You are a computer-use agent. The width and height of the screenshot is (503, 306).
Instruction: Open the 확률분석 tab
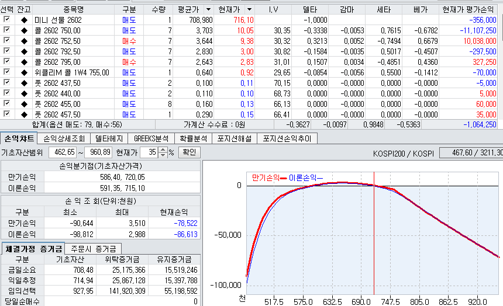(193, 138)
